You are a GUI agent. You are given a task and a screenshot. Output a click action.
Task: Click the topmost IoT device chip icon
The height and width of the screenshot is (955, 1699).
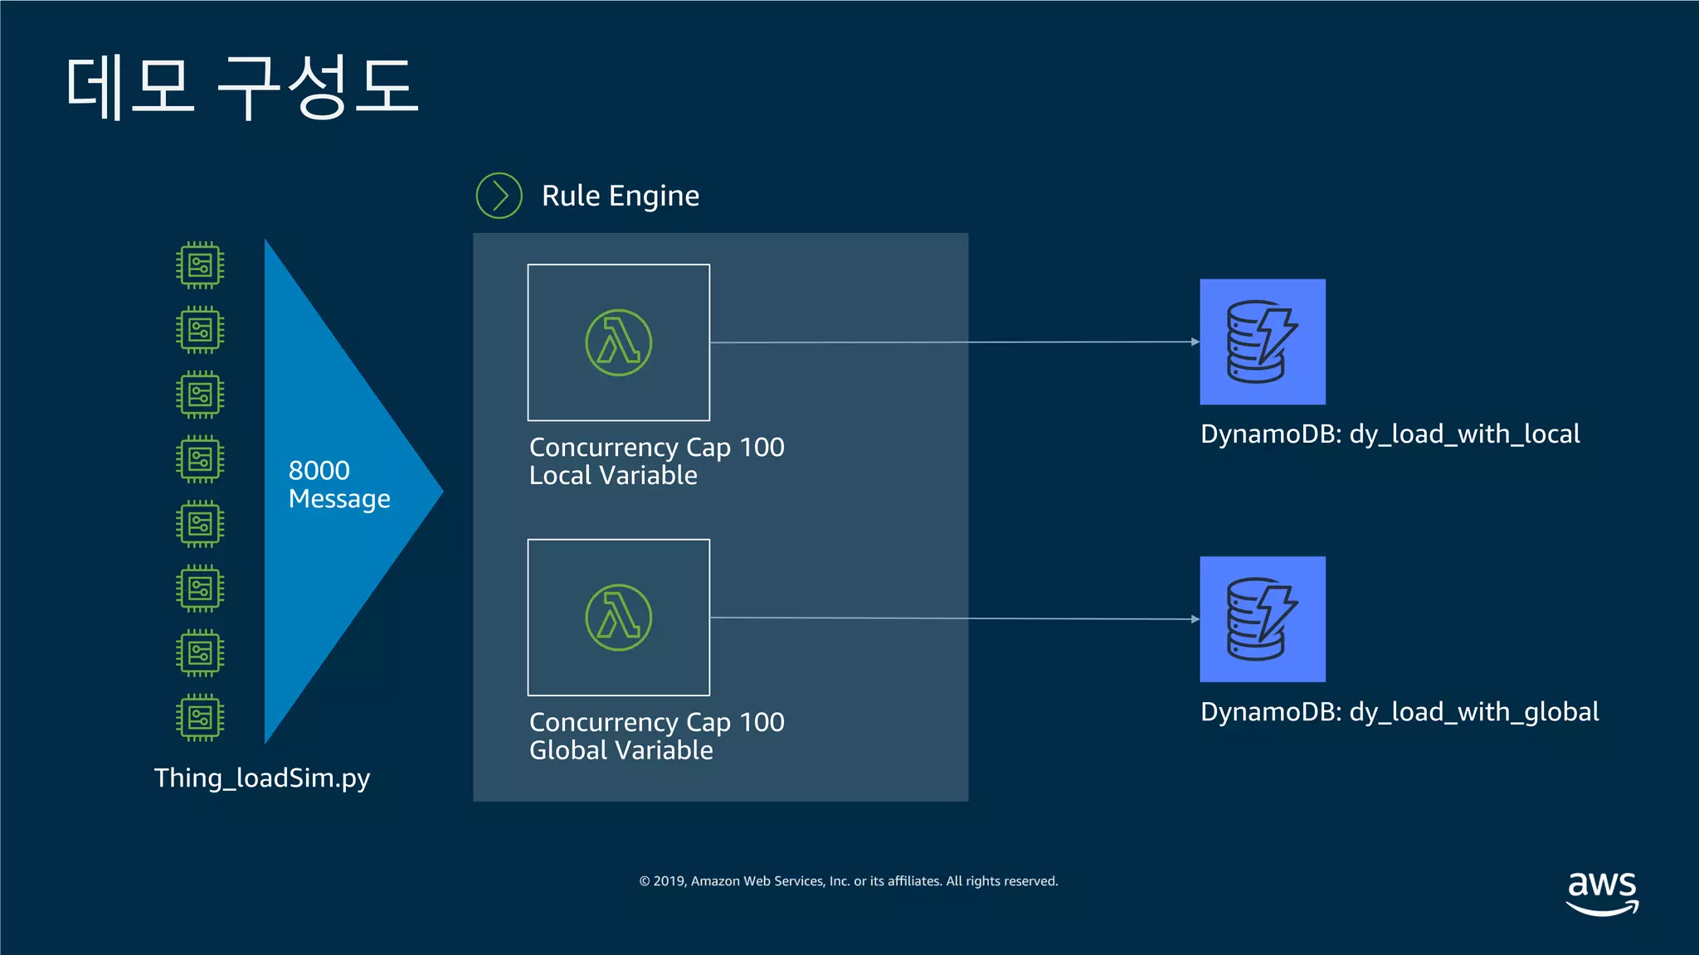pos(200,265)
